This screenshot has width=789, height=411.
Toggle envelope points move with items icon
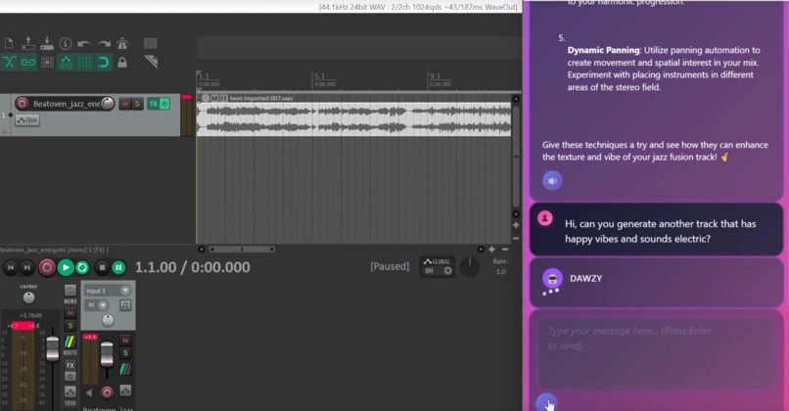pyautogui.click(x=66, y=63)
